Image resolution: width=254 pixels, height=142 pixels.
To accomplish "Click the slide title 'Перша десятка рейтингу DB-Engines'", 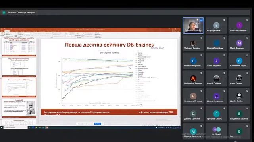I will 110,45.
